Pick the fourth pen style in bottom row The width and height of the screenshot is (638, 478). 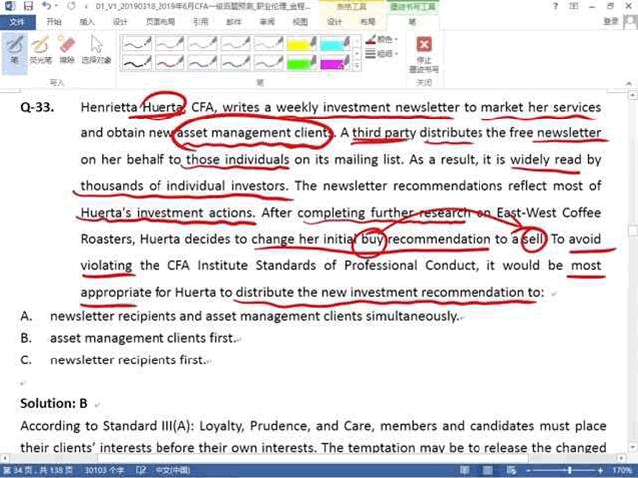tap(235, 63)
